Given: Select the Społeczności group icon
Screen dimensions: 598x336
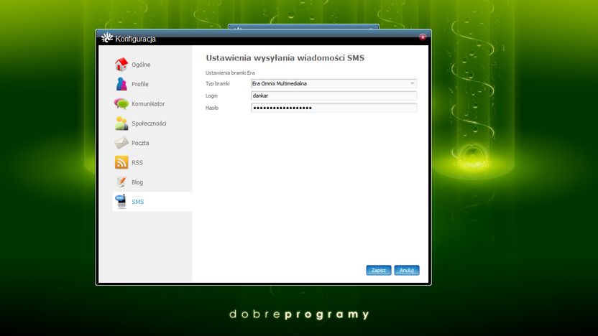Looking at the screenshot, I should (121, 123).
